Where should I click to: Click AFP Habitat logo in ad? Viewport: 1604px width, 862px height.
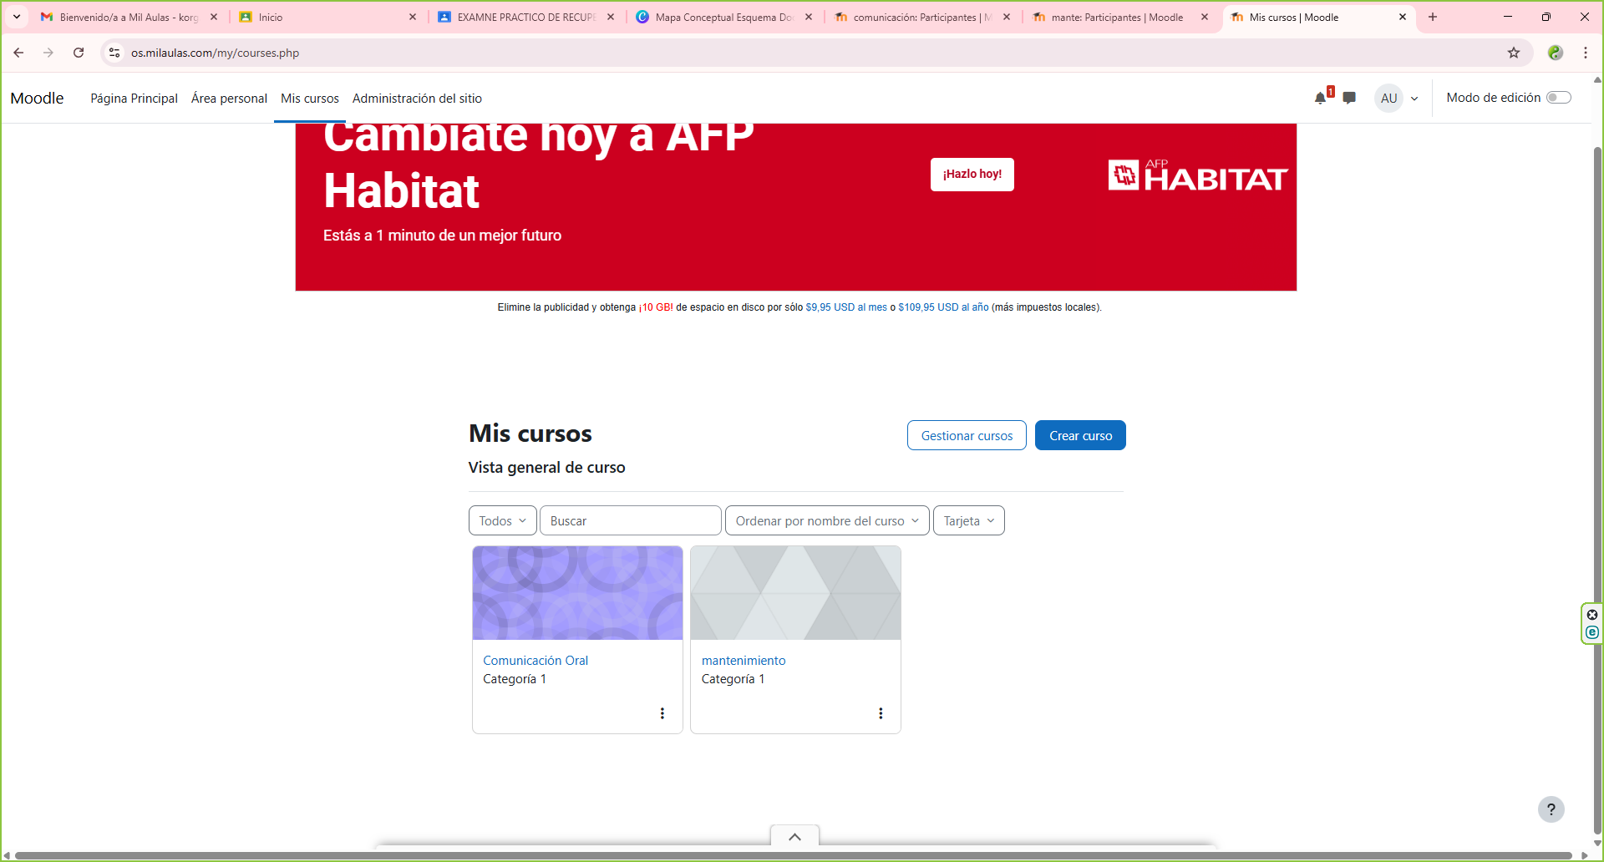(x=1197, y=175)
